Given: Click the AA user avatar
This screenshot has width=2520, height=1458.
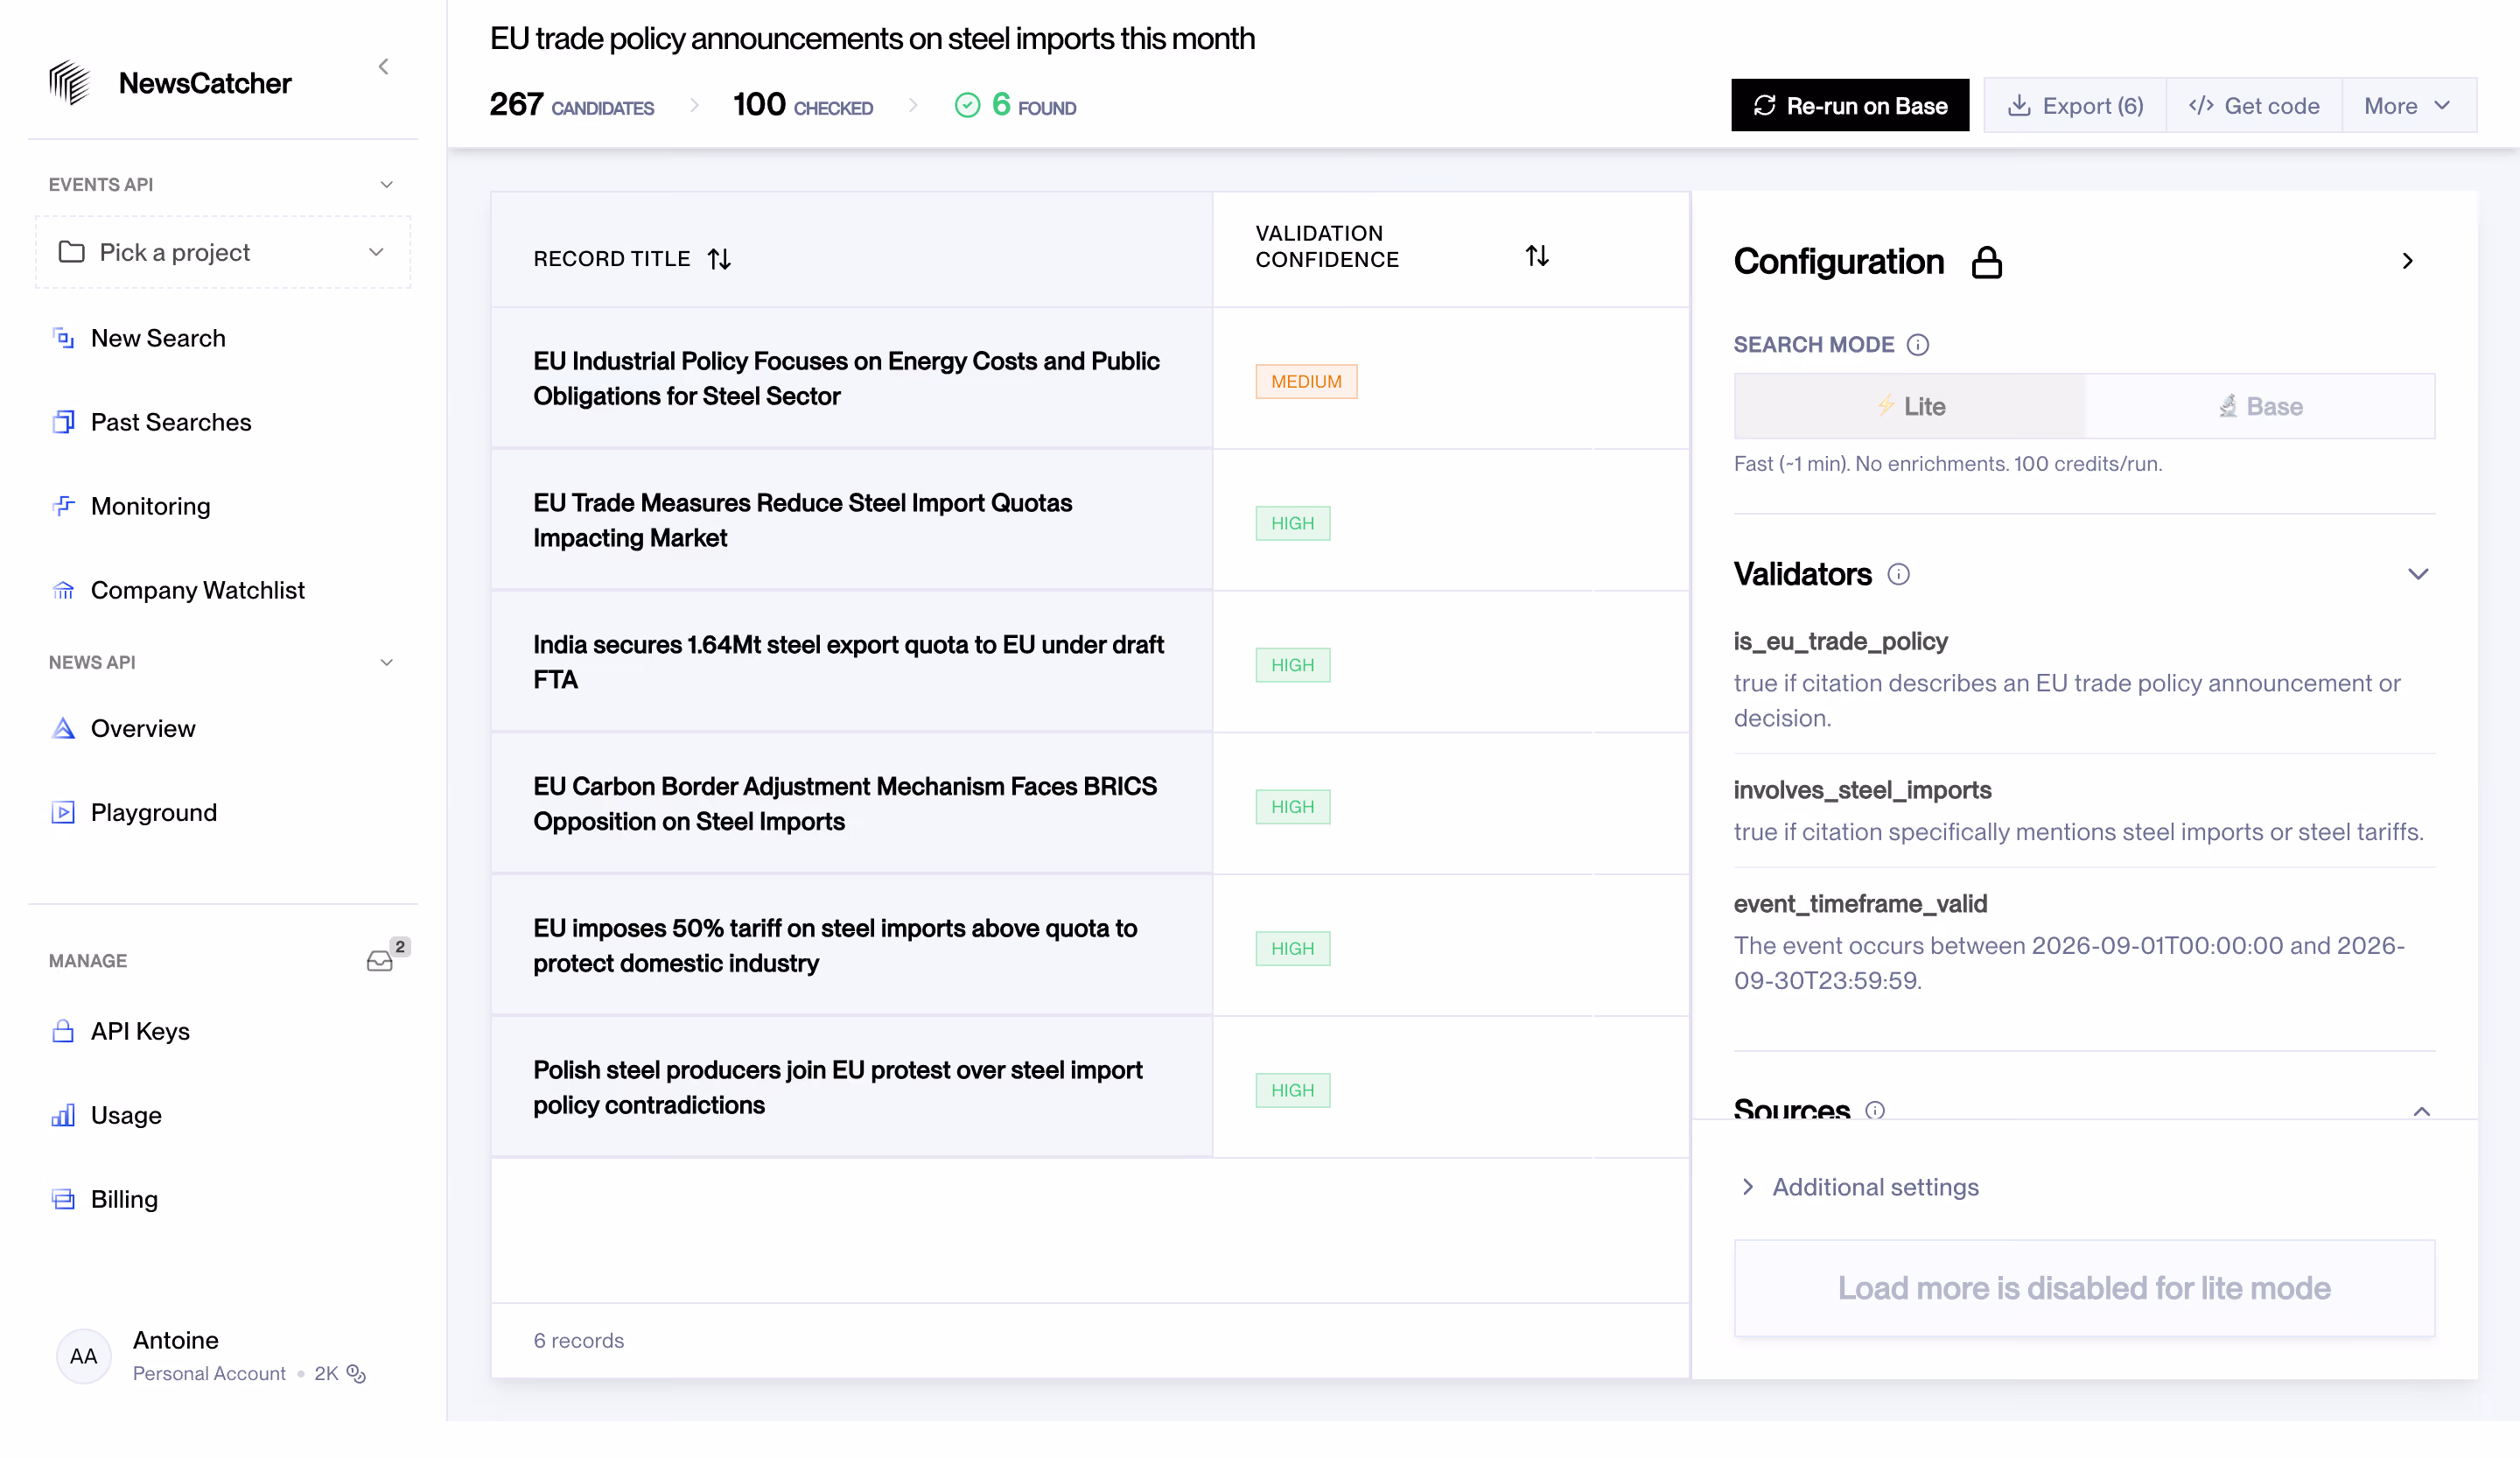Looking at the screenshot, I should pyautogui.click(x=84, y=1356).
